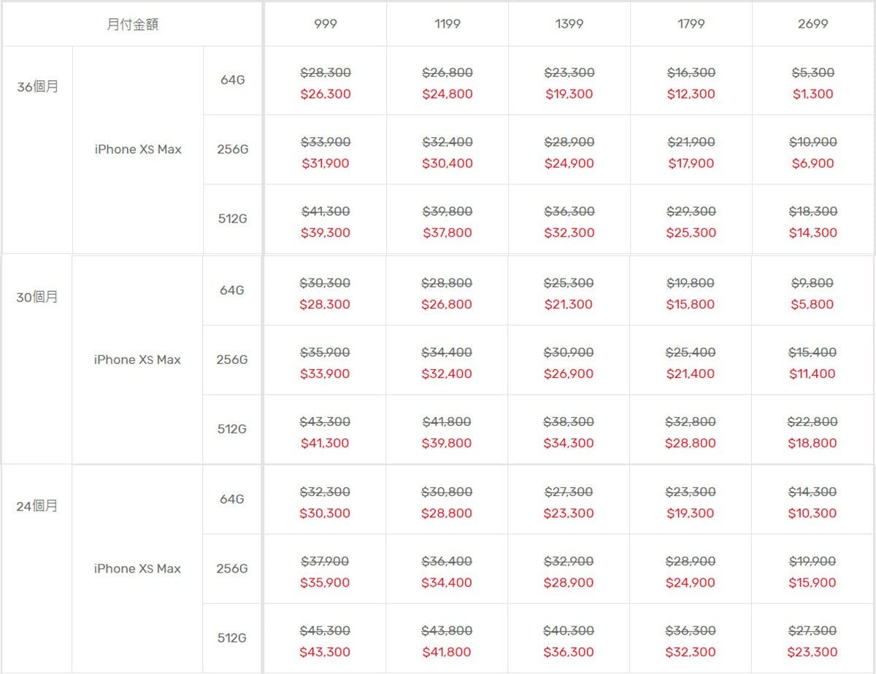
Task: Click the $17,900 red price
Action: [691, 163]
